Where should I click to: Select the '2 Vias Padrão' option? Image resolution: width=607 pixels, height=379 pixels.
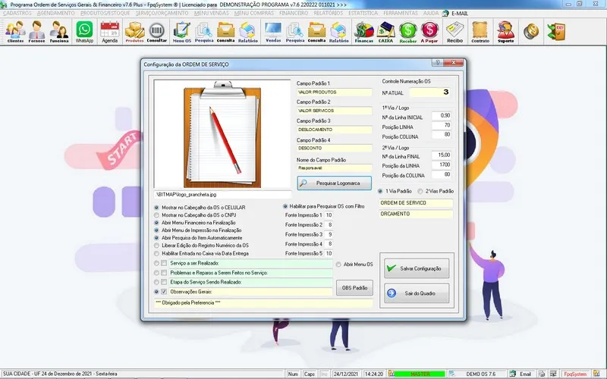420,191
